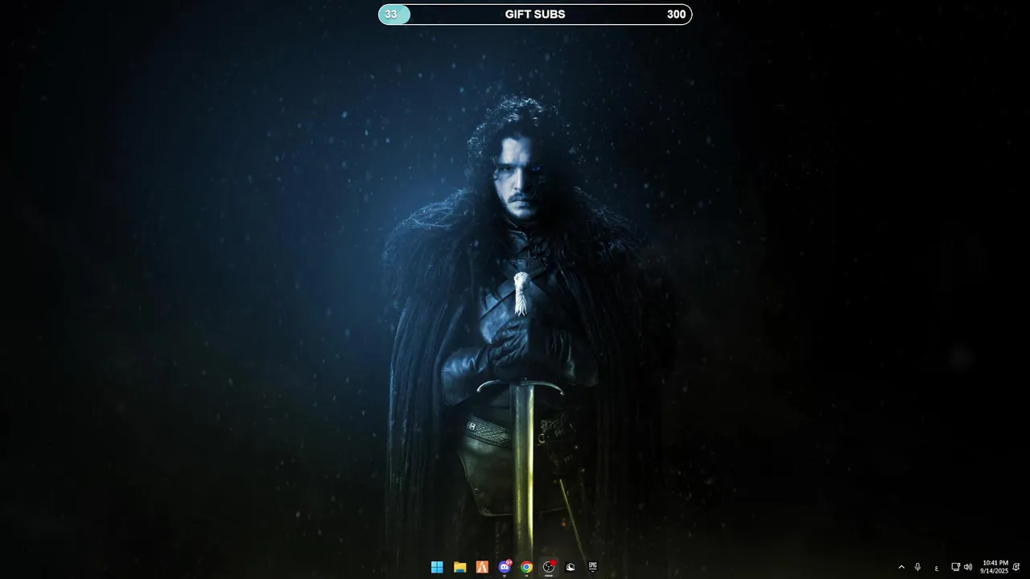Open Google Chrome from the taskbar
This screenshot has height=579, width=1030.
point(526,567)
